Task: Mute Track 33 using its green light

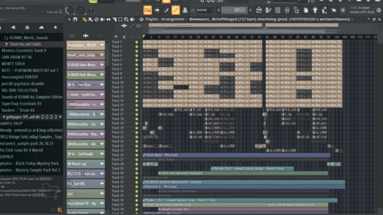Action: (x=137, y=187)
